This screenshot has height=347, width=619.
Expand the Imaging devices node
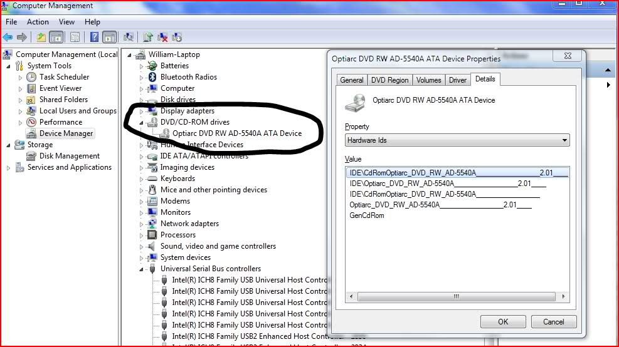click(x=141, y=168)
